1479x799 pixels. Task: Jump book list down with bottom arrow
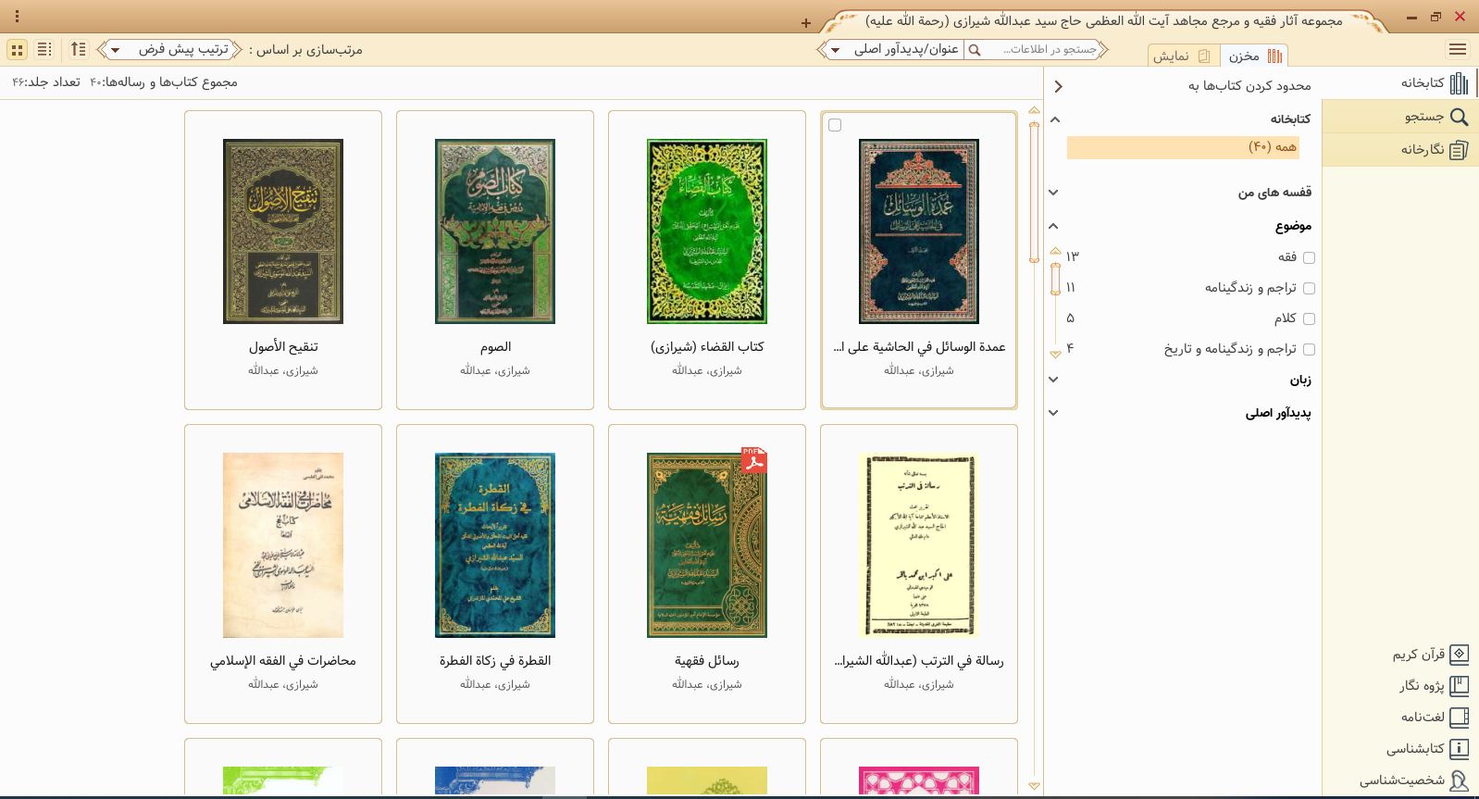tap(1035, 787)
